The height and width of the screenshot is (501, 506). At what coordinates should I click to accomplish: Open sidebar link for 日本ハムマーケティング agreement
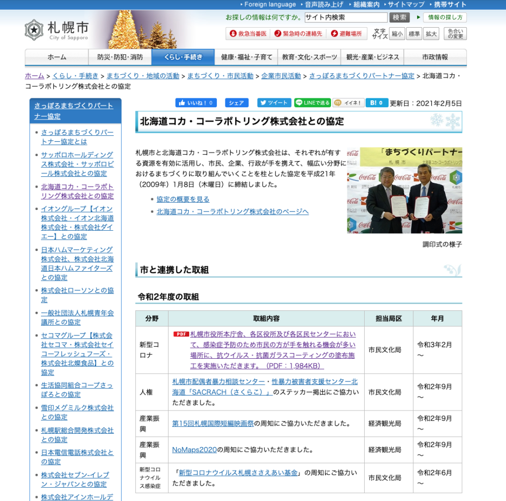pos(77,263)
